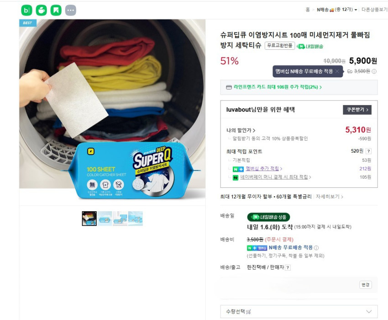The image size is (388, 320).
Task: Click the green Naver Blog share icon
Action: point(27,10)
